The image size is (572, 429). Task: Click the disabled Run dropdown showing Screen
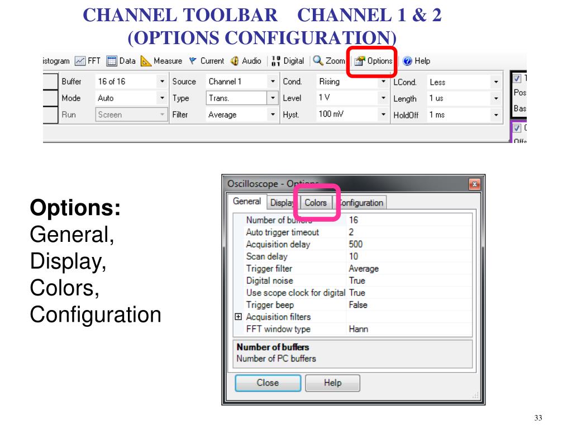point(131,115)
